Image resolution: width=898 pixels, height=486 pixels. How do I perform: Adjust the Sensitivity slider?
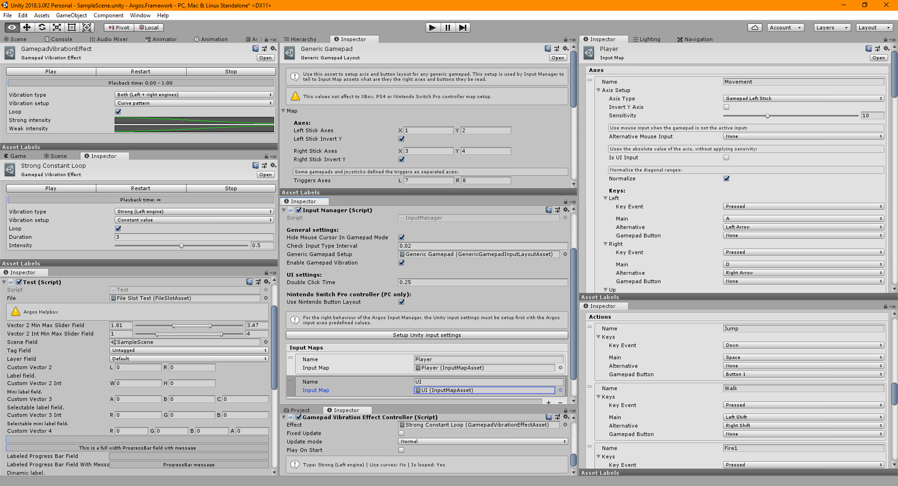(767, 115)
